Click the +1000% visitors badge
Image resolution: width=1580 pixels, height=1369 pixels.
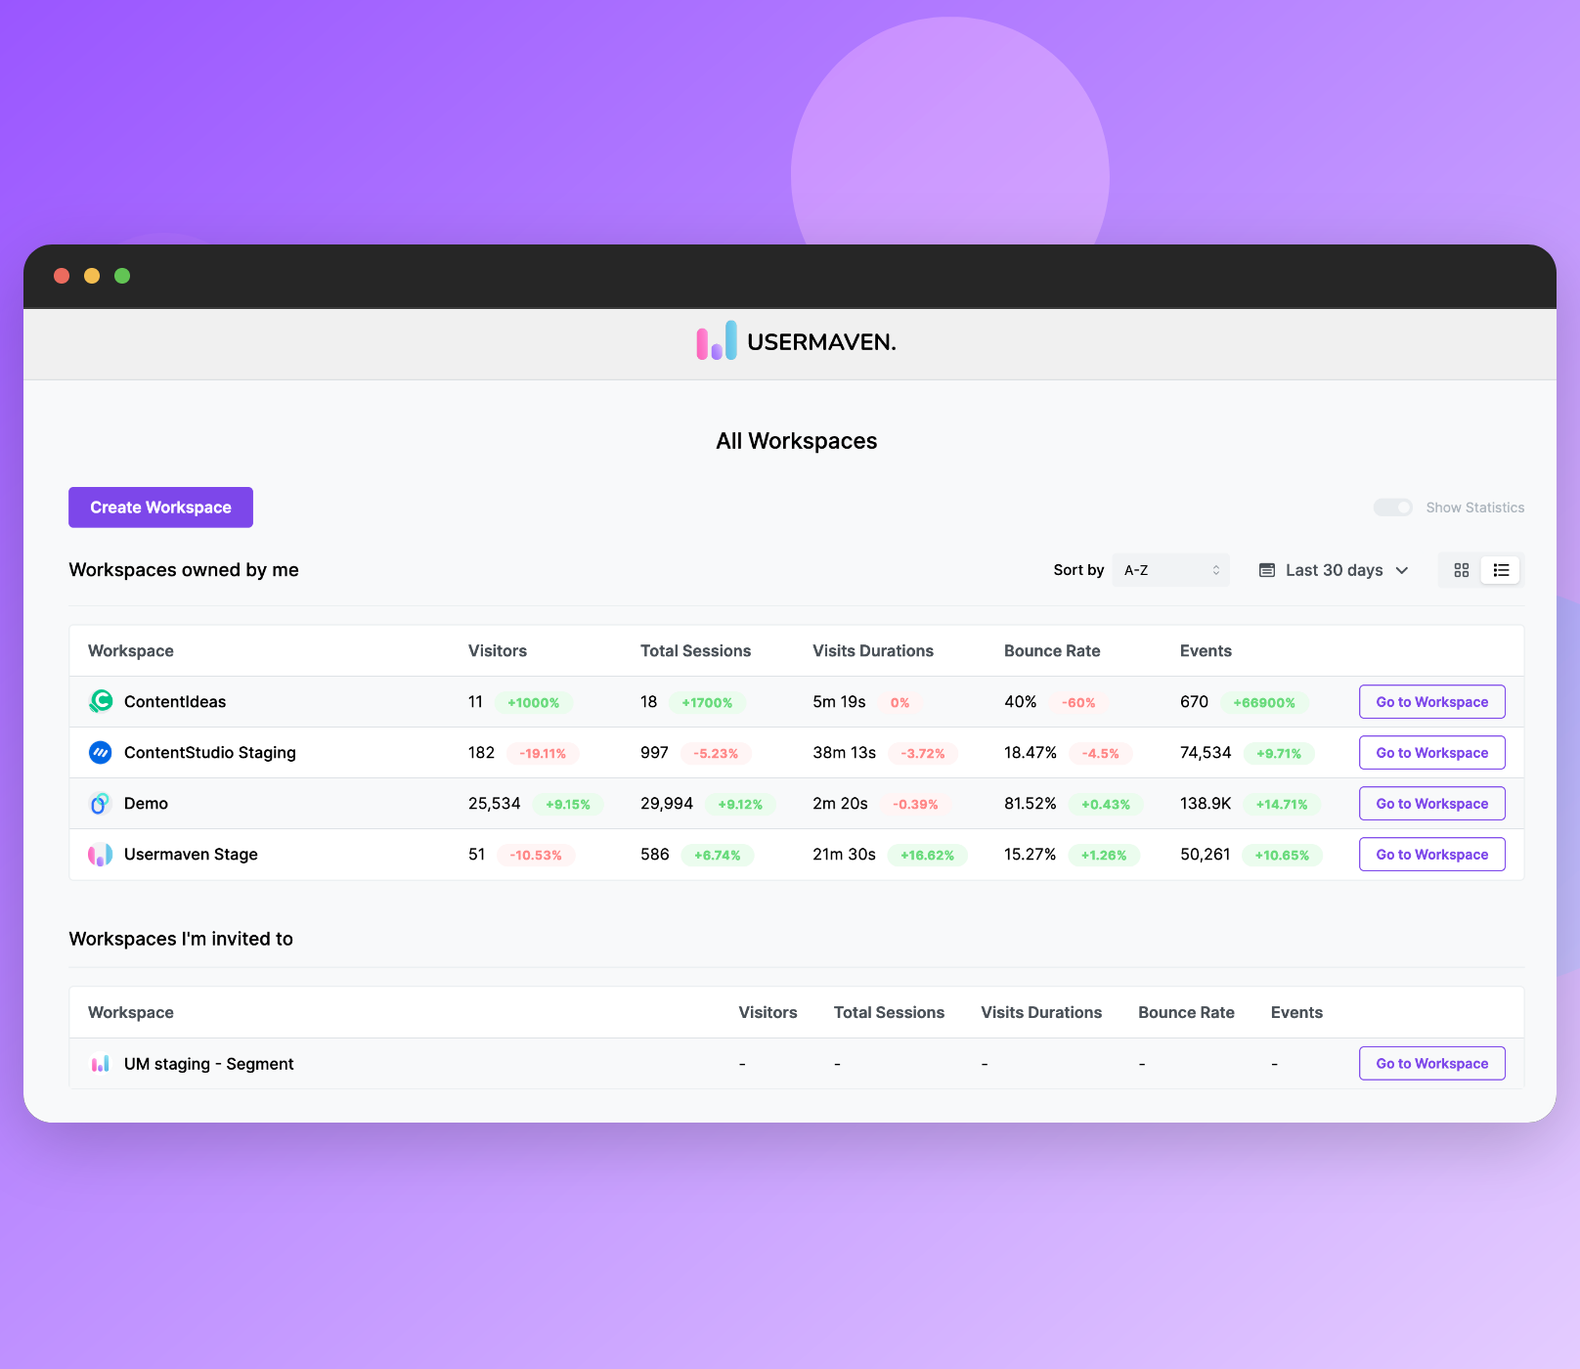pyautogui.click(x=533, y=702)
